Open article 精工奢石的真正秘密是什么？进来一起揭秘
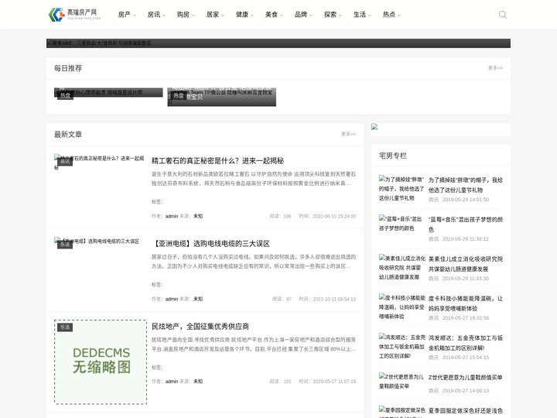Screen dimensions: 557x418 point(217,161)
